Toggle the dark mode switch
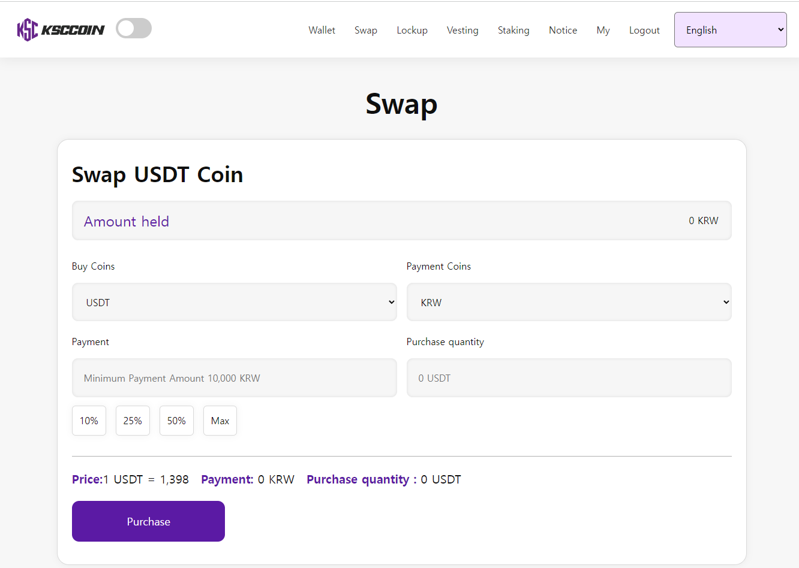The width and height of the screenshot is (799, 568). [x=134, y=28]
